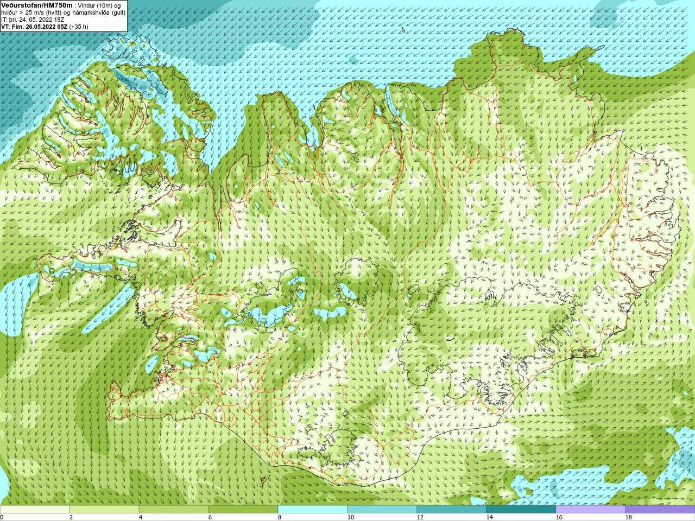Viewport: 695px width, 521px height.
Task: Select the light yellow-green 2–4 m/s legend swatch
Action: pyautogui.click(x=104, y=510)
